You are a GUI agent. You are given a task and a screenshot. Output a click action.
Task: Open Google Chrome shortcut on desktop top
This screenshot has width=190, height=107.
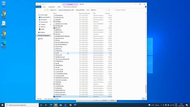click(x=4, y=15)
